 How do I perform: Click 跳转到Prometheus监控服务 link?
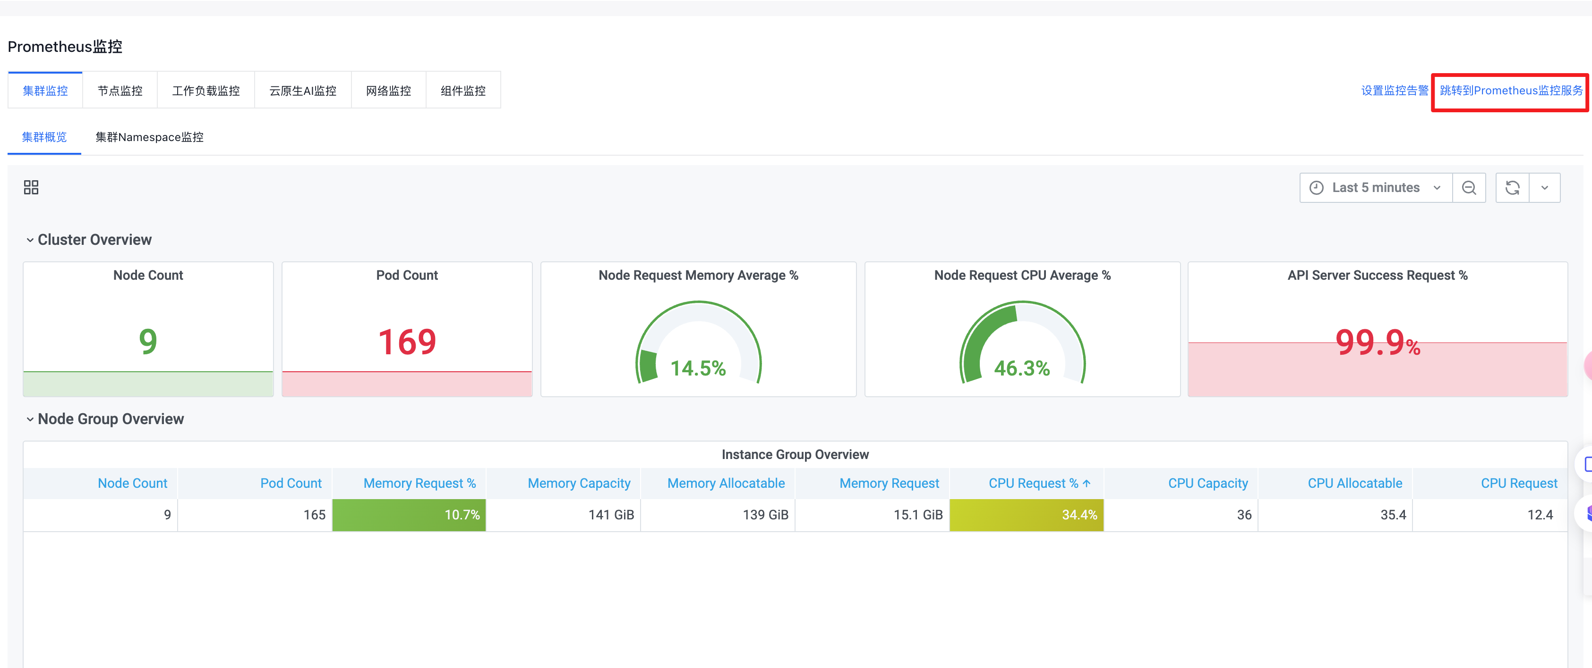[1511, 91]
